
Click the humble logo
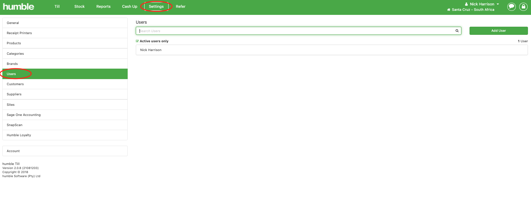19,6
